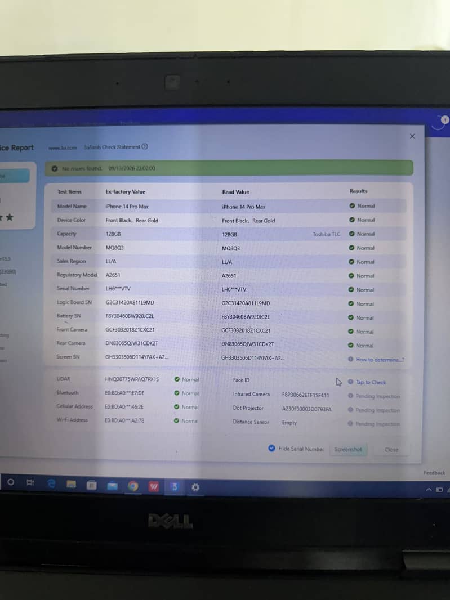Tick the Hide Serial Number checkbox
The image size is (450, 600).
click(x=271, y=448)
